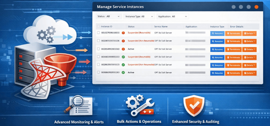Resume the red-icon Suspended (Non-Resumable) instance

pos(217,41)
